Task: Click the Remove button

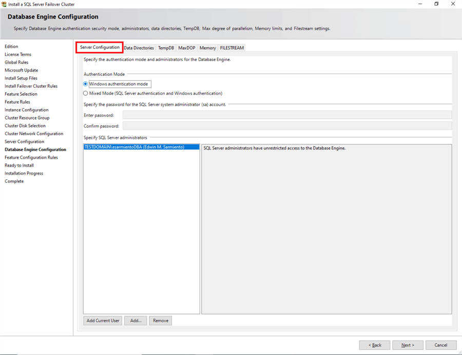Action: click(161, 321)
